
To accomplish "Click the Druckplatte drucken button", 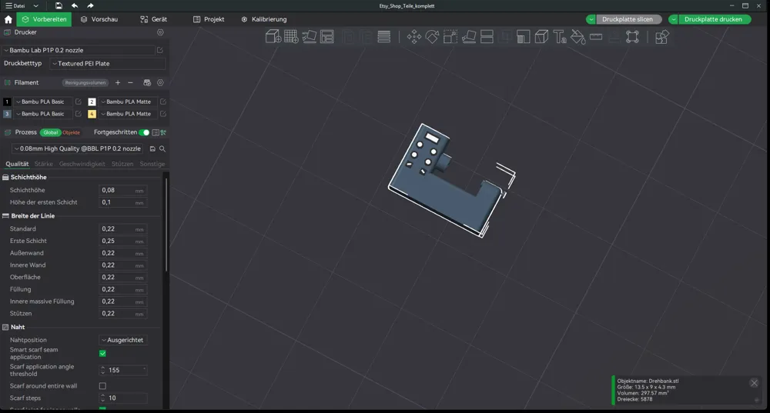I will coord(714,20).
